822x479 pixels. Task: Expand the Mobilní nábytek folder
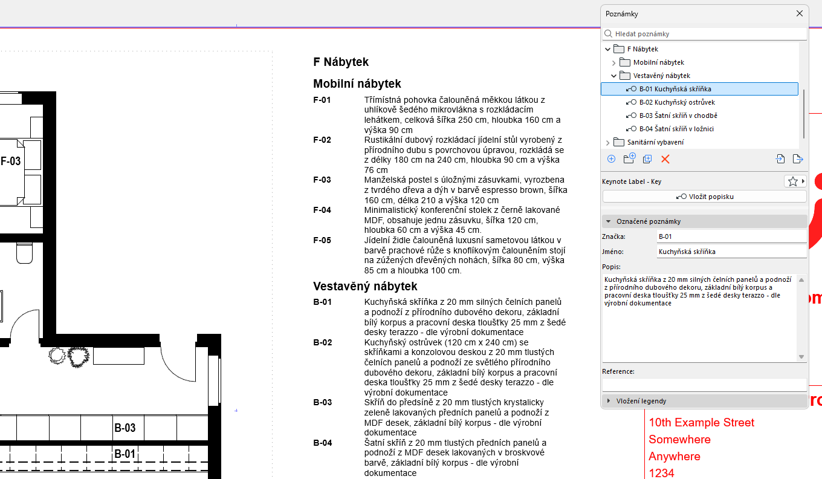coord(614,62)
